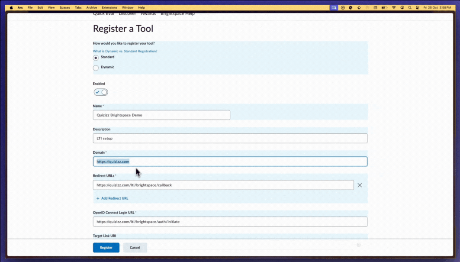
Task: Toggle the Enabled switch
Action: pos(101,92)
